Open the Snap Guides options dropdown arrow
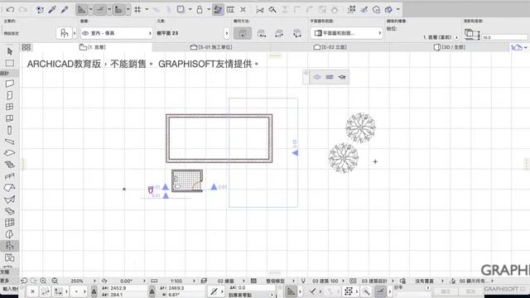The height and width of the screenshot is (298, 530). click(109, 9)
